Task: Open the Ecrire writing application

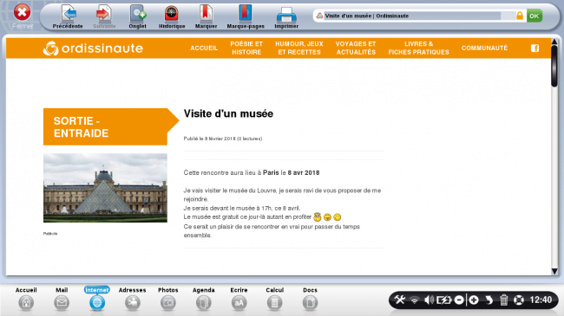Action: coord(239,299)
